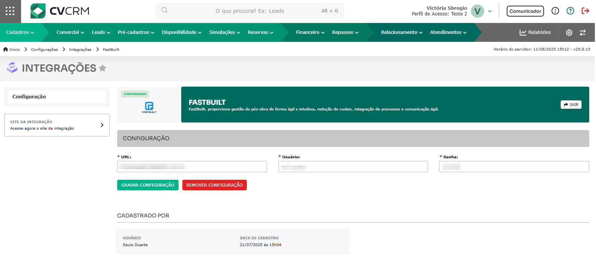Expand the Pré-cadastros menu
The width and height of the screenshot is (596, 257).
[136, 32]
